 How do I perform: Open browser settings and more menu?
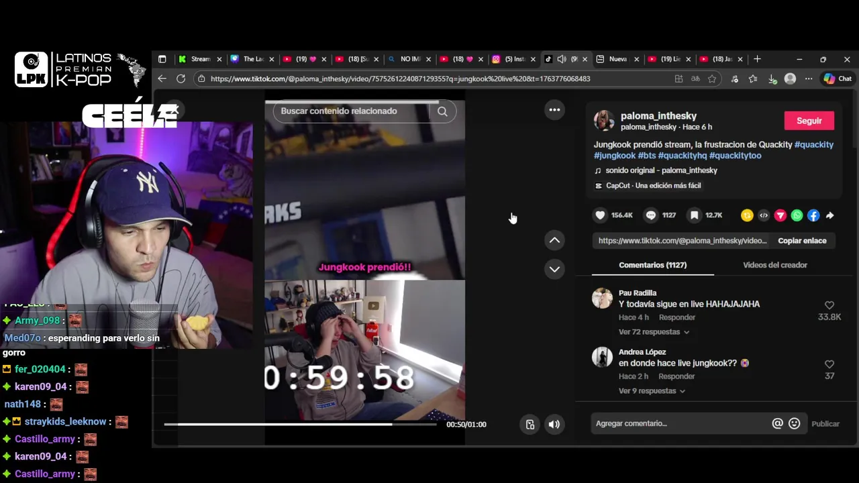[x=809, y=78]
